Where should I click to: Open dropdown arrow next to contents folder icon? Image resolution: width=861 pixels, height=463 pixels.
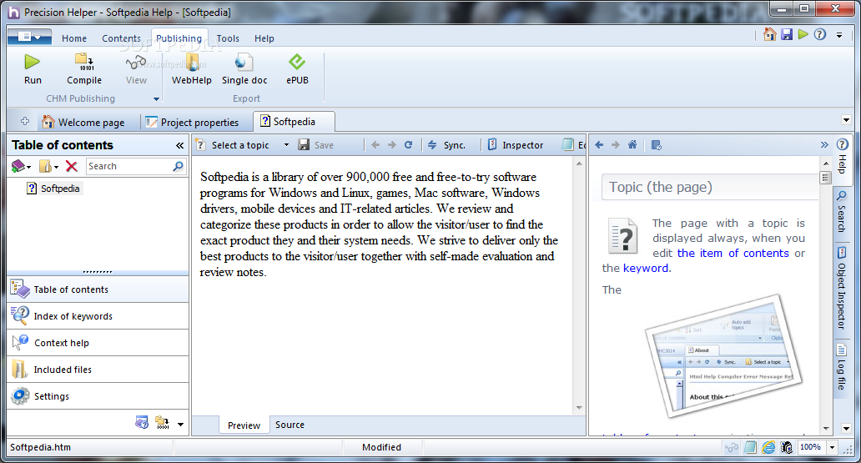pyautogui.click(x=56, y=167)
